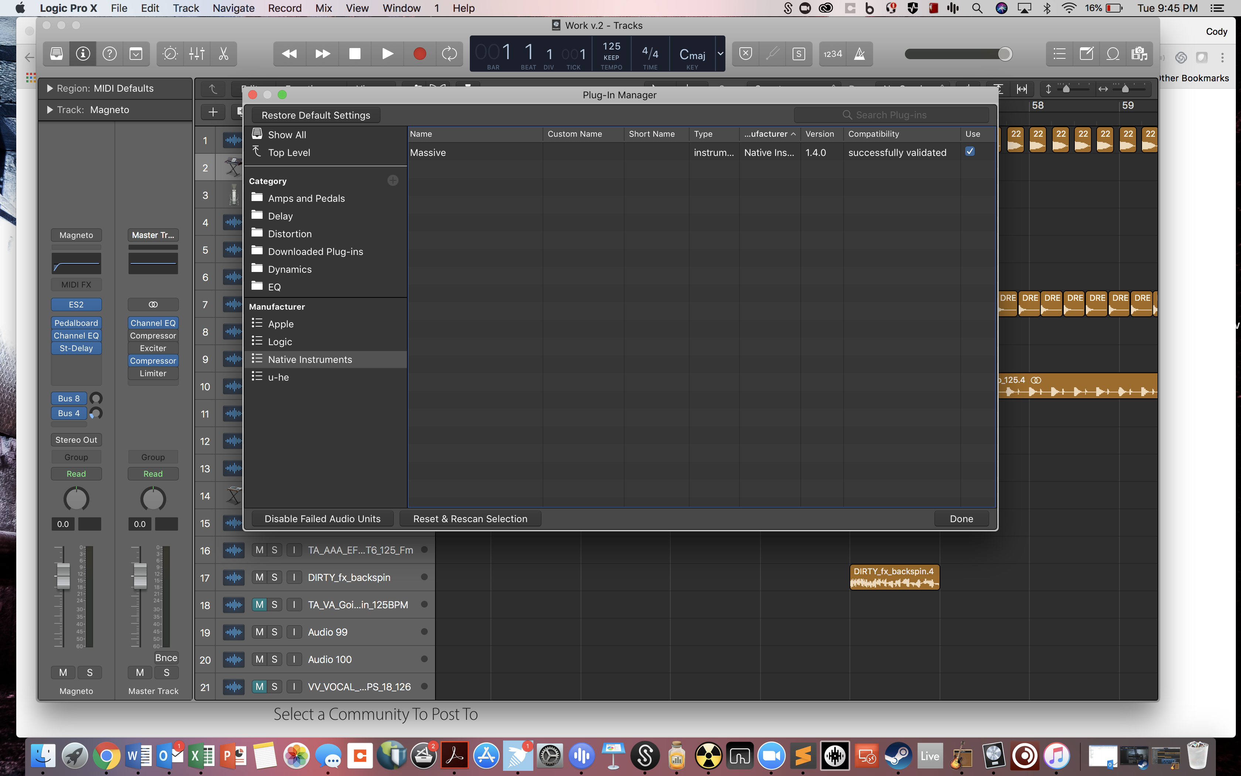This screenshot has width=1241, height=776.
Task: Toggle the Cycle loop button
Action: (x=449, y=53)
